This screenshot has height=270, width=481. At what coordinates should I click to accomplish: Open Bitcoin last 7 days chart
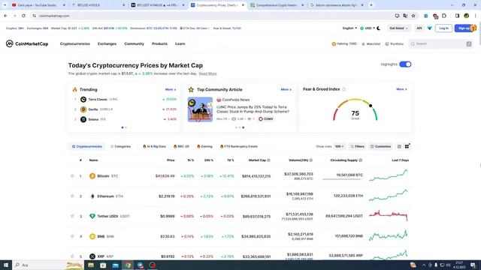coord(389,175)
